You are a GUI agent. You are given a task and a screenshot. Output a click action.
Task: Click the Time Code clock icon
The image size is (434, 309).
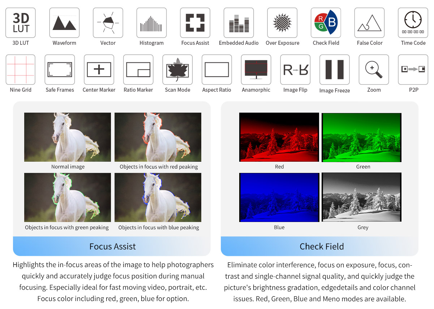point(413,23)
